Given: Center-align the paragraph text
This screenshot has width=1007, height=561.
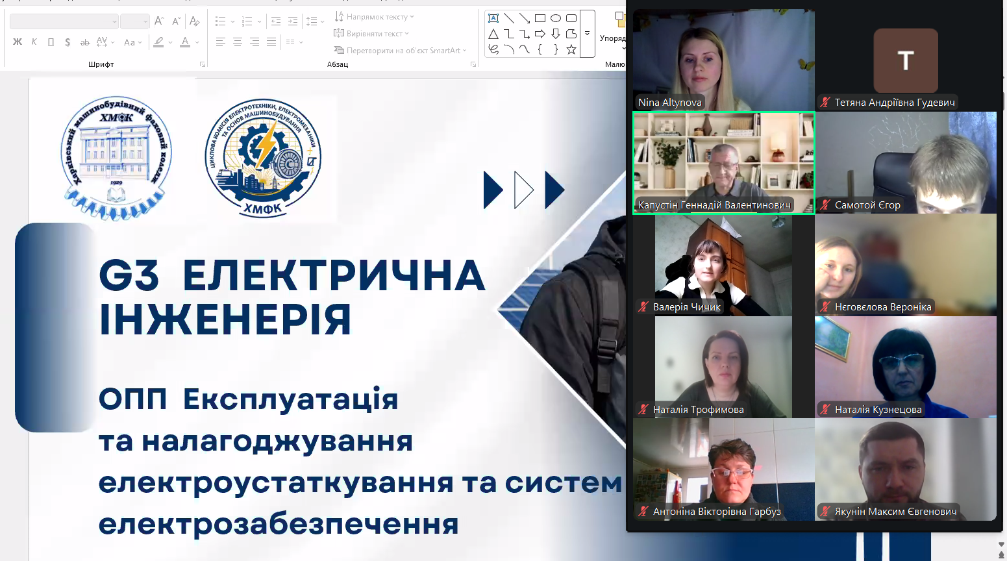Looking at the screenshot, I should click(238, 42).
